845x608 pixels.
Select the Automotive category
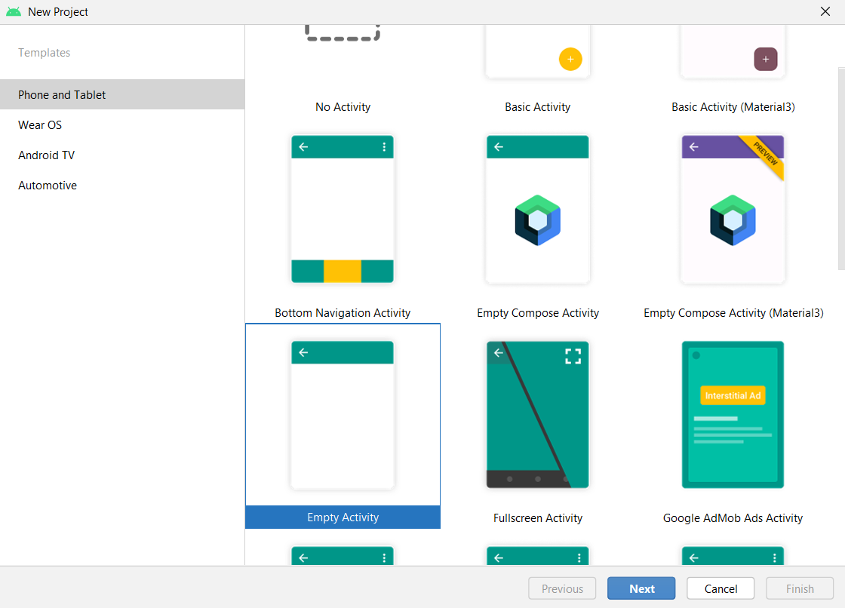(47, 185)
